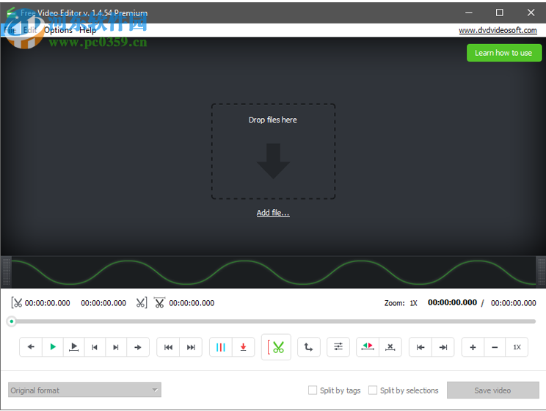546x411 pixels.
Task: Click the seek bar track
Action: pos(273,321)
